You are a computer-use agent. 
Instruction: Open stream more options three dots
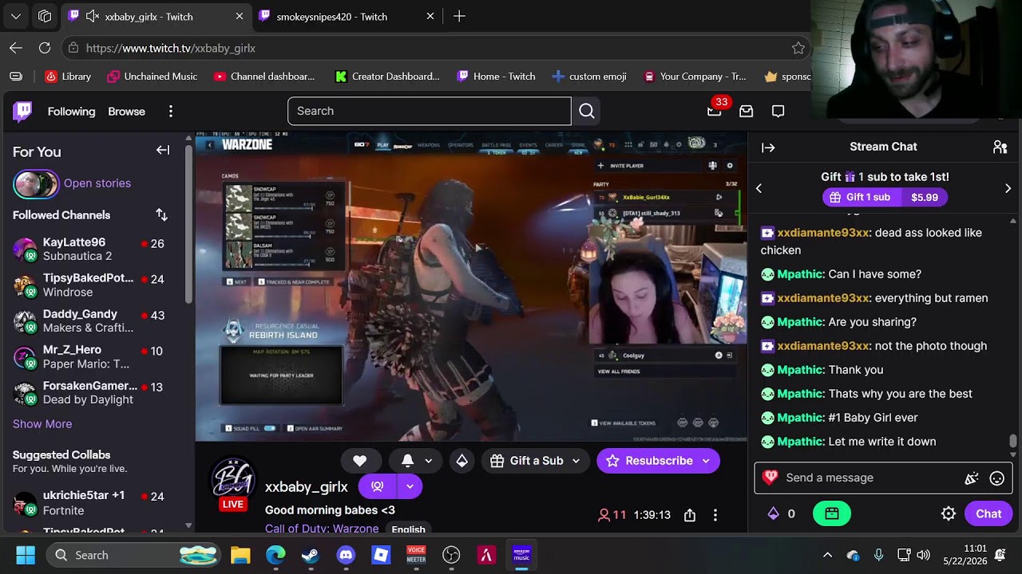pos(715,515)
